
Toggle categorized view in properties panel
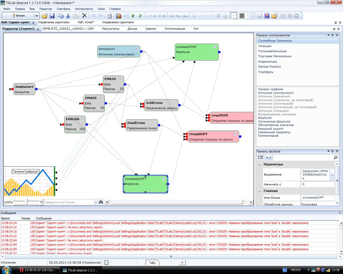260,158
